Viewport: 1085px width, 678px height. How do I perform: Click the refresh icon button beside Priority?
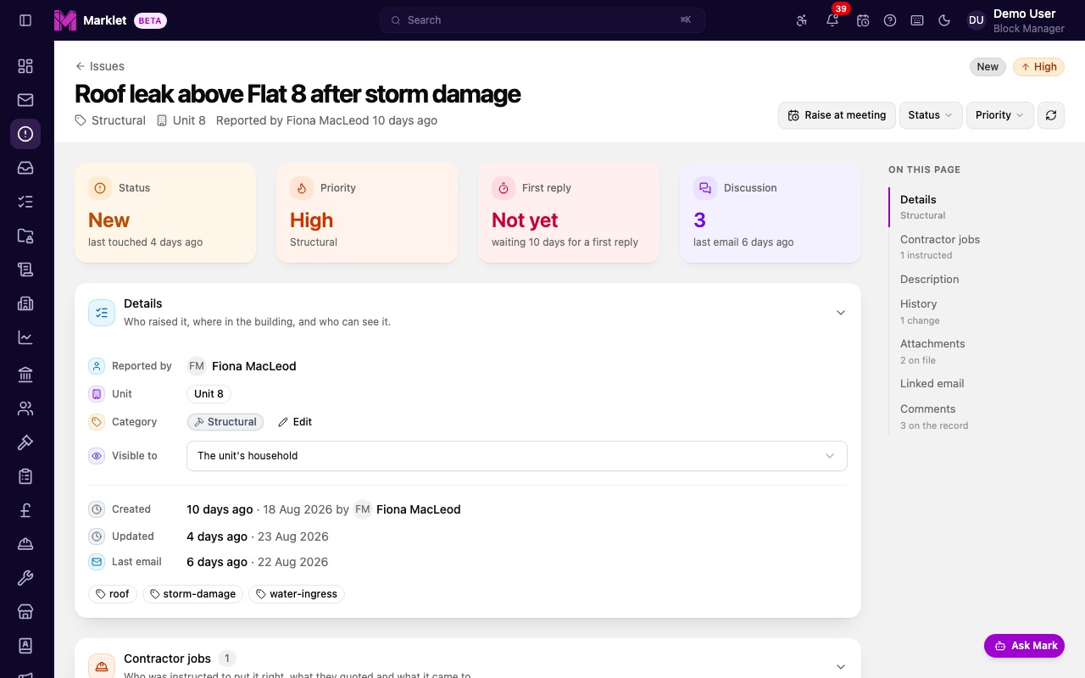point(1051,115)
